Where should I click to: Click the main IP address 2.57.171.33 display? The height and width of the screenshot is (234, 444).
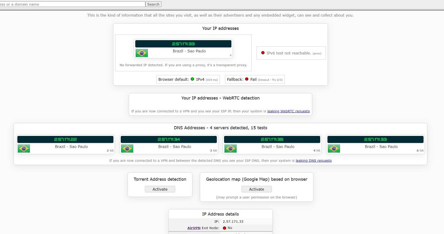pyautogui.click(x=183, y=44)
